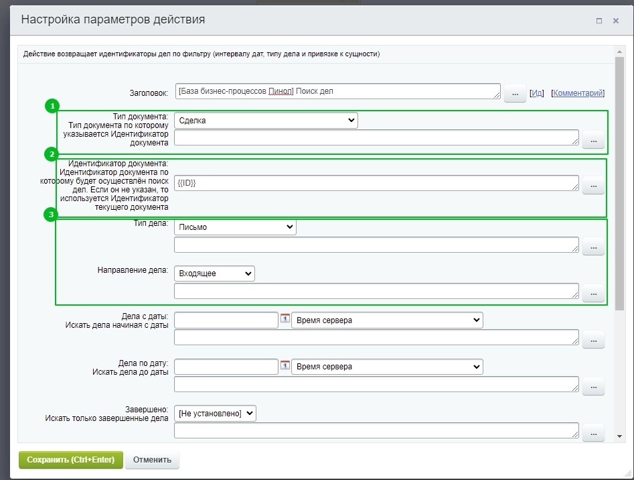Click the 'Комментарий' link
The image size is (634, 480).
click(x=578, y=93)
